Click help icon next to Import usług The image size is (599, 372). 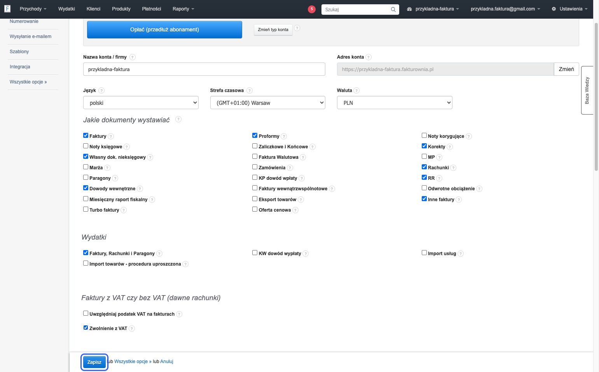click(461, 254)
